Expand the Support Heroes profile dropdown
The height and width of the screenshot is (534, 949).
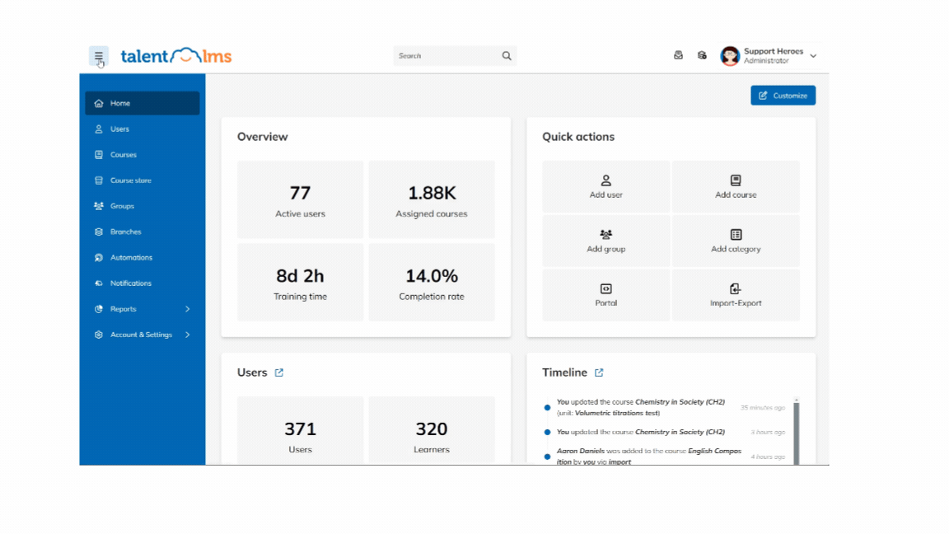pos(813,56)
